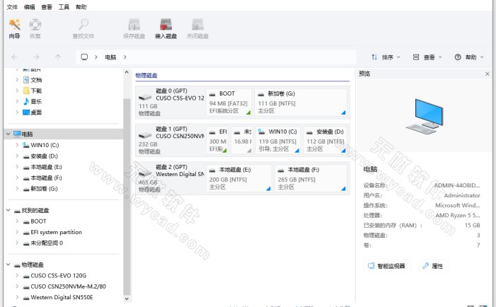The height and width of the screenshot is (307, 496).
Task: Click the 智能监视器 button
Action: (387, 266)
